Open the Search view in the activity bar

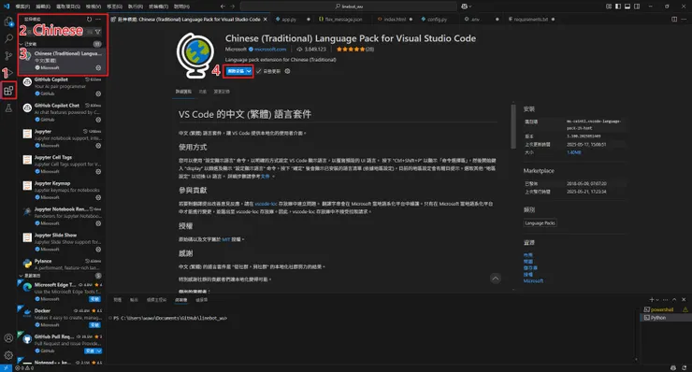8,38
